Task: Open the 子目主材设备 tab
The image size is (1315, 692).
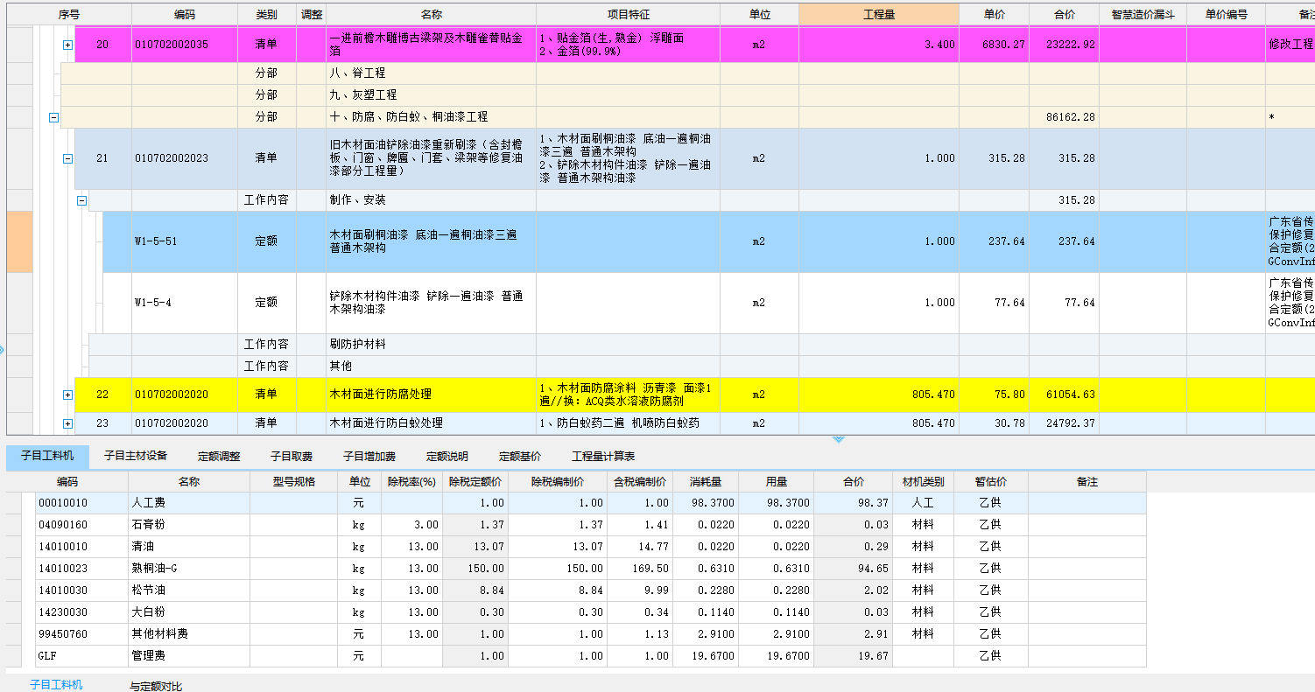Action: coord(136,456)
